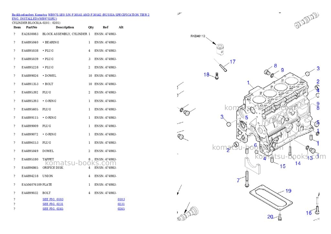The width and height of the screenshot is (331, 234).
Task: Click callout number 7 near long bolt
Action: [238, 180]
